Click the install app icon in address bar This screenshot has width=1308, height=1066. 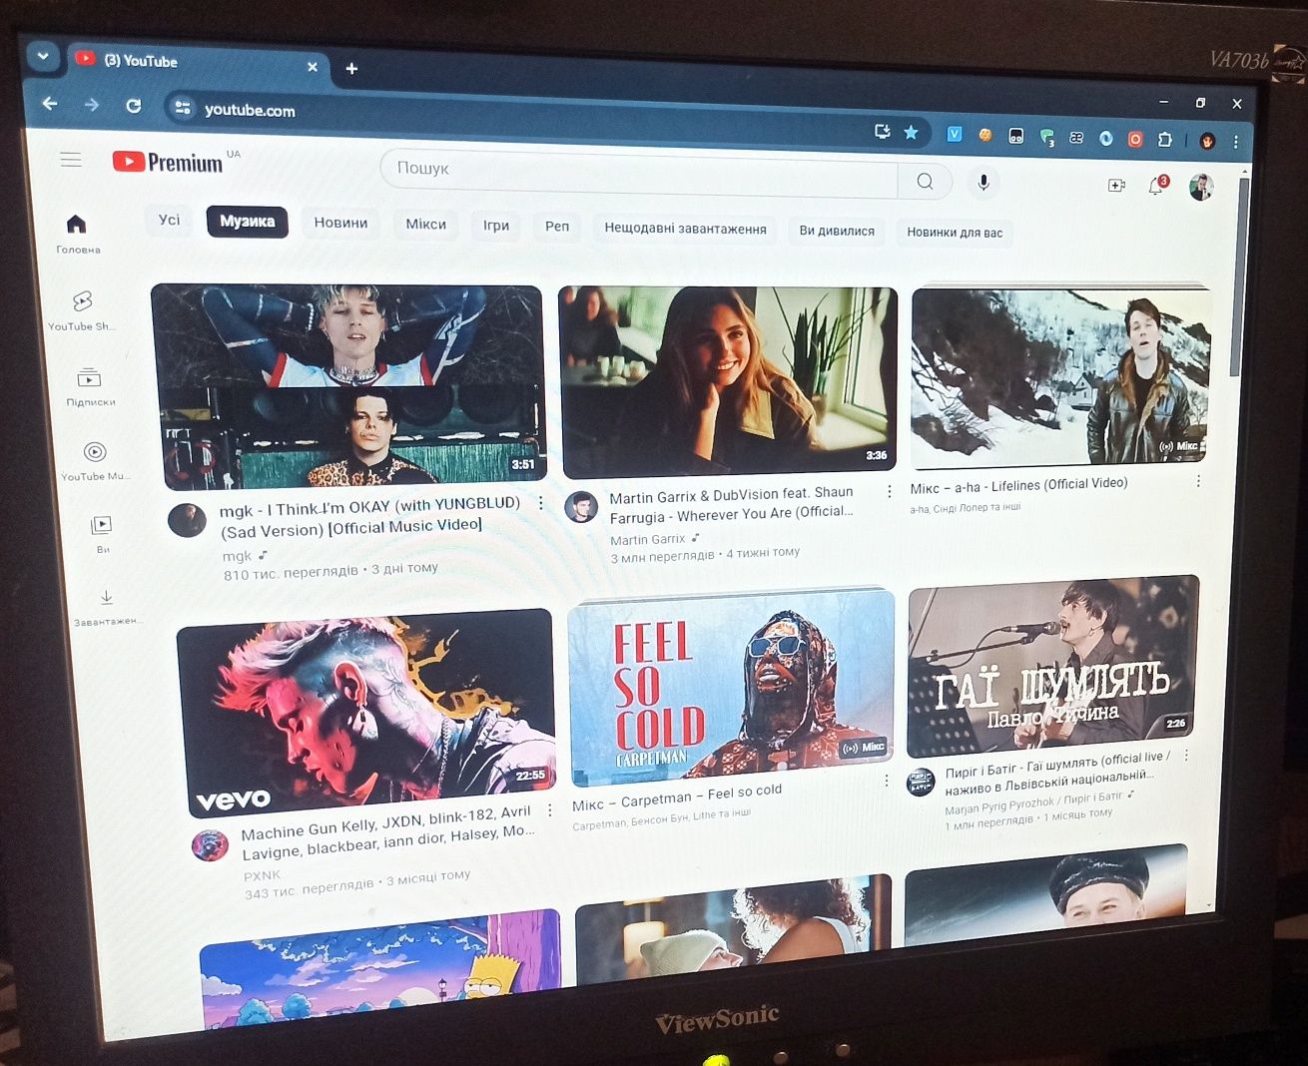[x=883, y=131]
